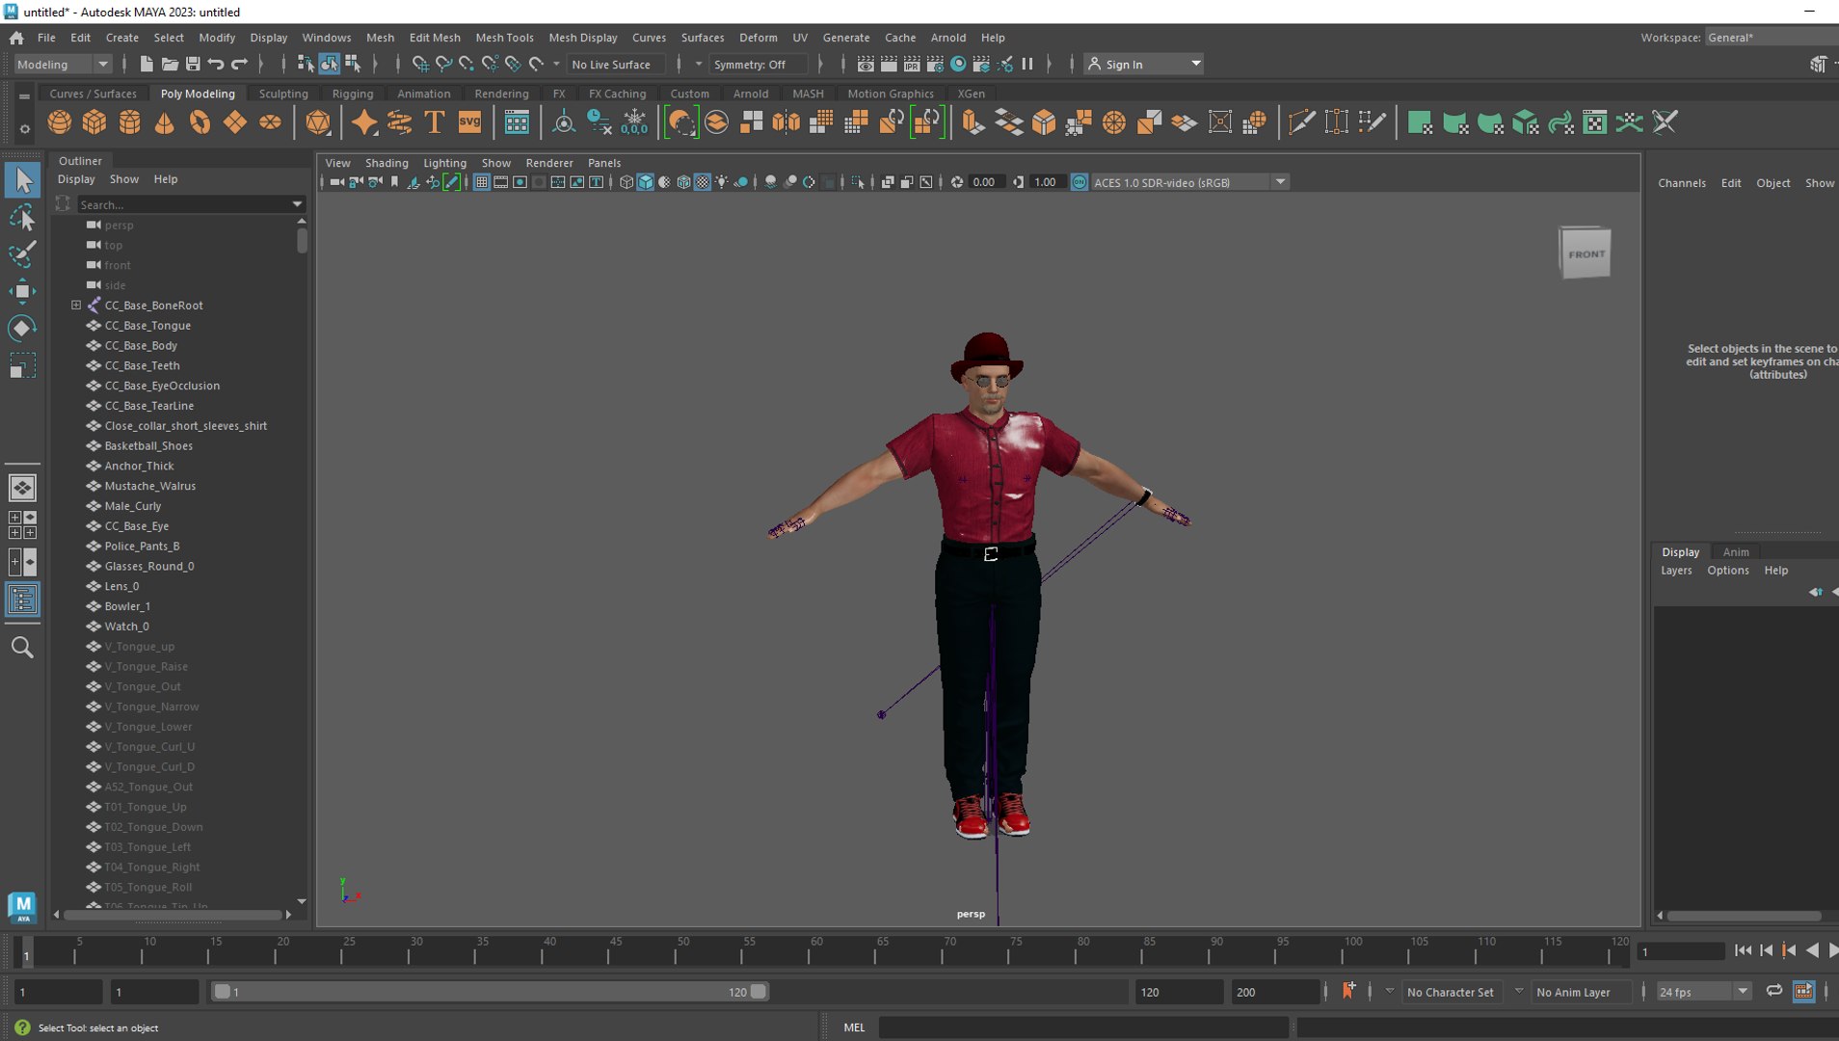Toggle the four-pane layout button
1839x1041 pixels.
22,524
